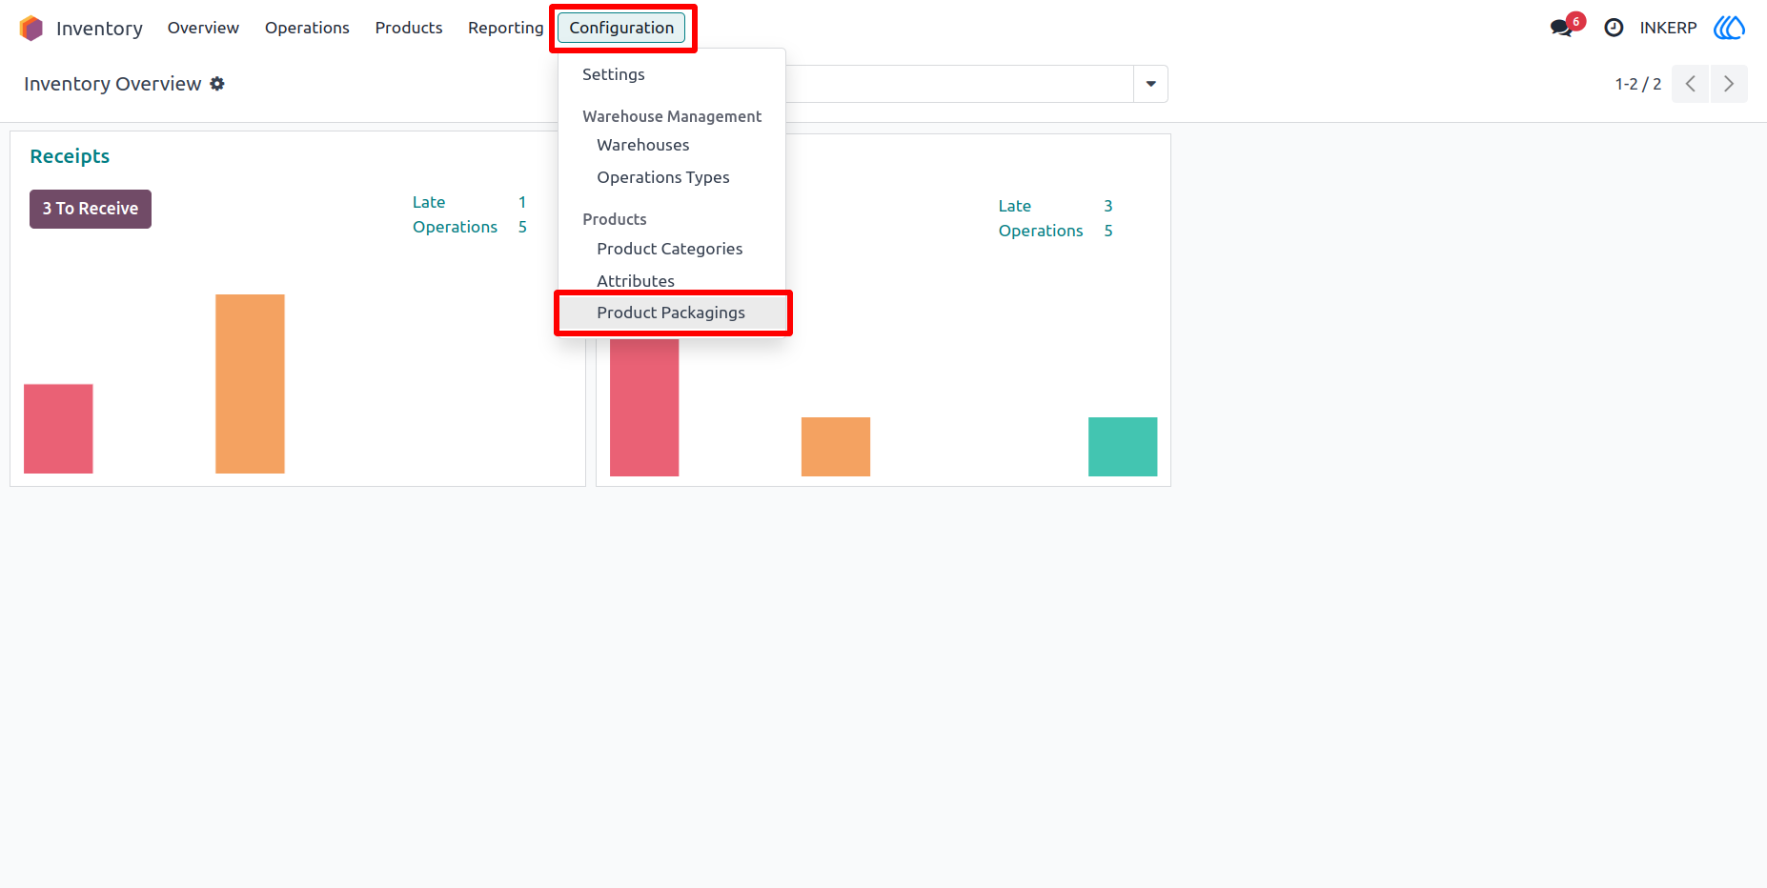Click the search input field
Viewport: 1767px width, 888px height.
pyautogui.click(x=960, y=84)
